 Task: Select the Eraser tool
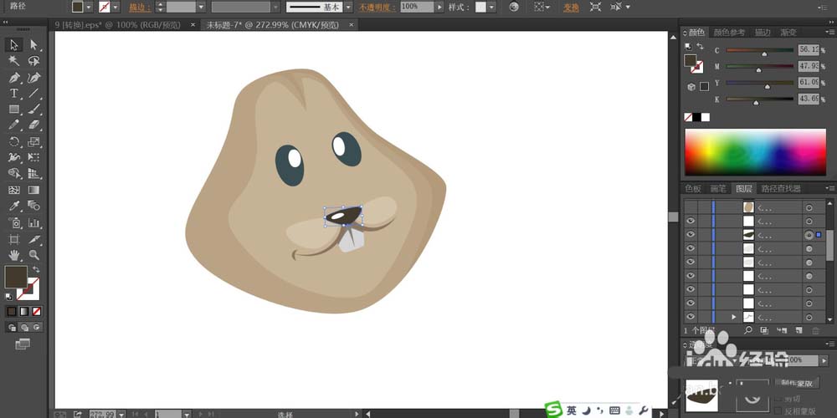tap(33, 125)
